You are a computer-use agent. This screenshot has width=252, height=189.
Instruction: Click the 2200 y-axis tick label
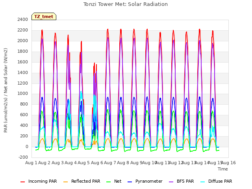tap(23, 30)
